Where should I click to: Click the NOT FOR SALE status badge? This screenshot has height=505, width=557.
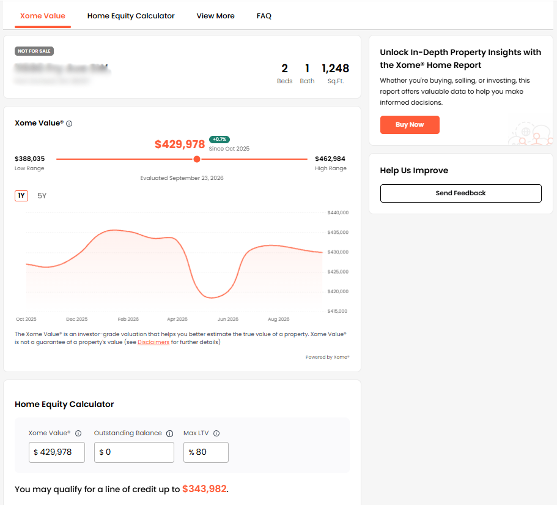pyautogui.click(x=34, y=51)
